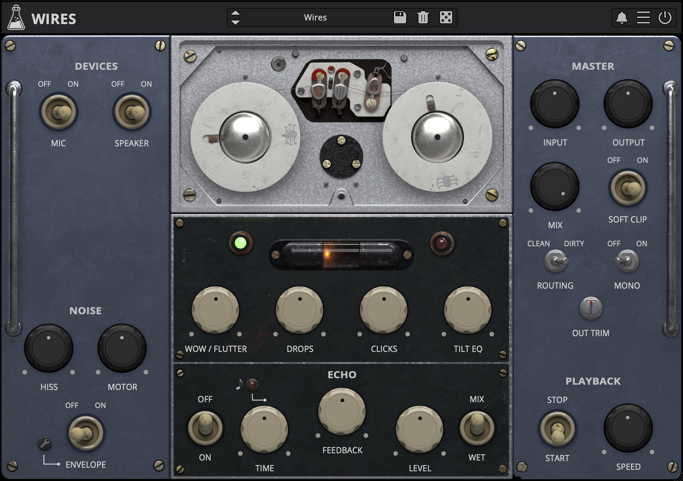Toggle the MIC device switch
683x481 pixels.
(x=59, y=112)
